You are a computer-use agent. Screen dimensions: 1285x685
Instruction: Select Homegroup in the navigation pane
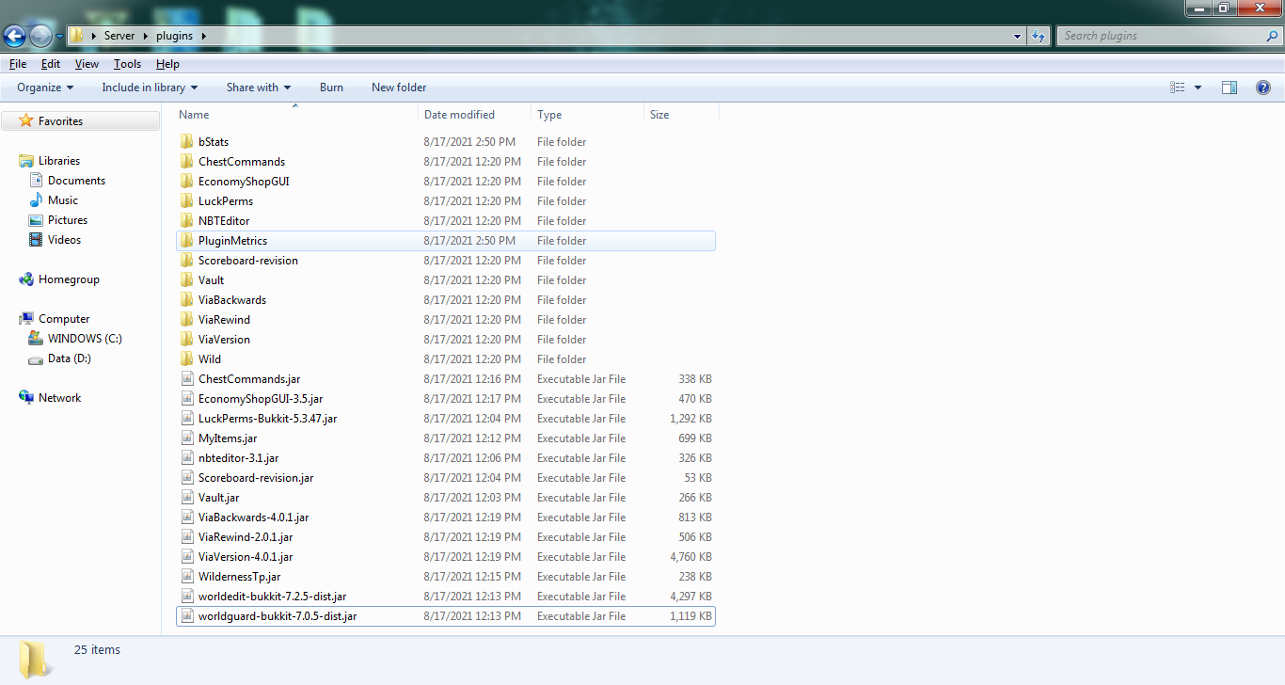[x=69, y=279]
